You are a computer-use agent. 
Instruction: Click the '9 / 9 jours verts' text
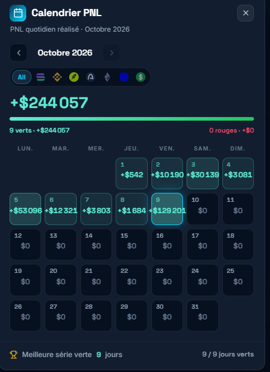[228, 355]
